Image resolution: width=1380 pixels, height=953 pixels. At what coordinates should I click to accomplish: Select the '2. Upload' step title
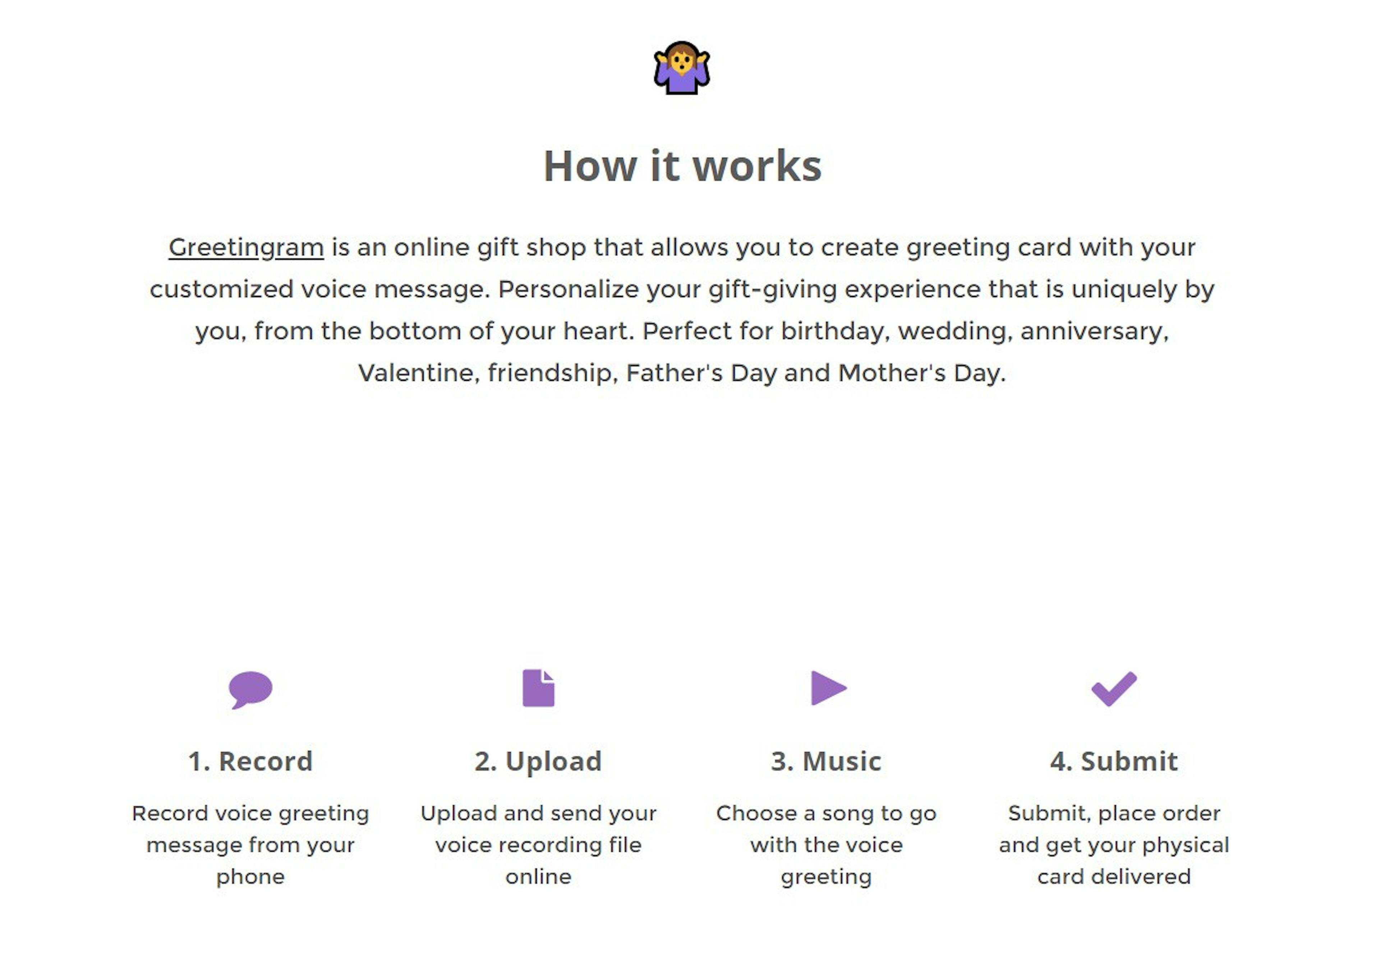click(538, 762)
